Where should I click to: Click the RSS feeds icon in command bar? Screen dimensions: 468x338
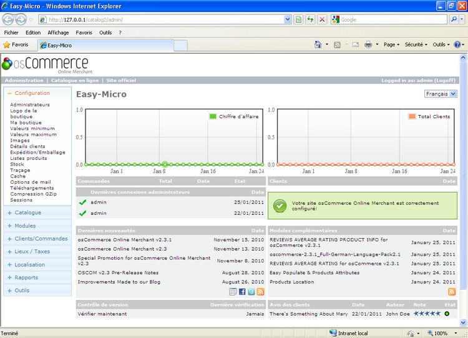(337, 45)
